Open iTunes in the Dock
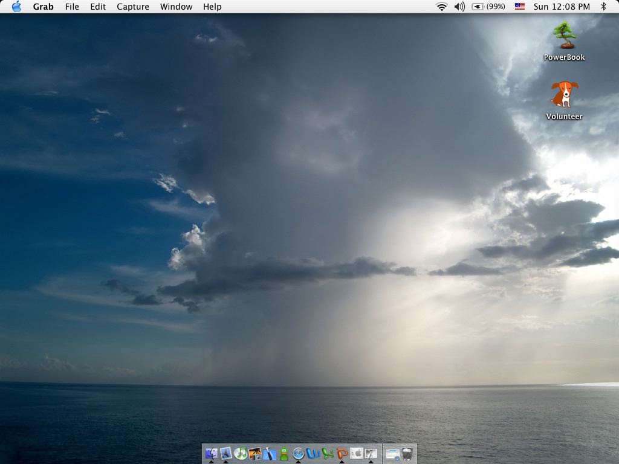 (240, 453)
